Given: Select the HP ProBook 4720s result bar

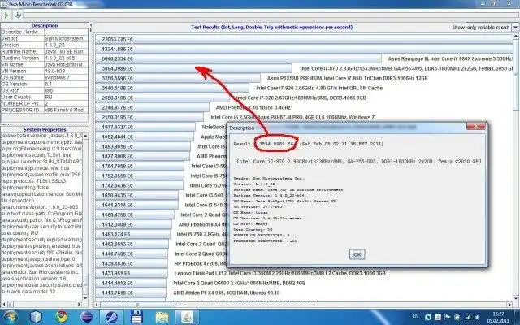Looking at the screenshot, I should coord(132,263).
